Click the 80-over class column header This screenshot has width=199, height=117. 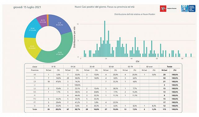coord(149,67)
